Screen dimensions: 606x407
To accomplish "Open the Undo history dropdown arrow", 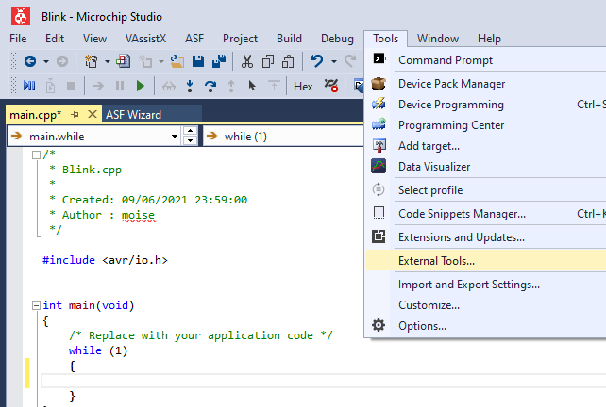I will (334, 62).
